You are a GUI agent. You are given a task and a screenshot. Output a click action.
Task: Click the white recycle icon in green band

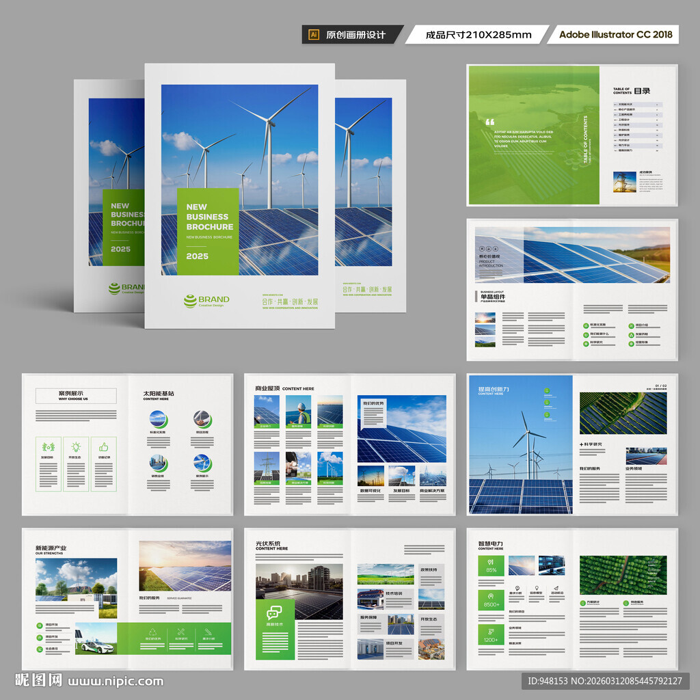pyautogui.click(x=152, y=632)
